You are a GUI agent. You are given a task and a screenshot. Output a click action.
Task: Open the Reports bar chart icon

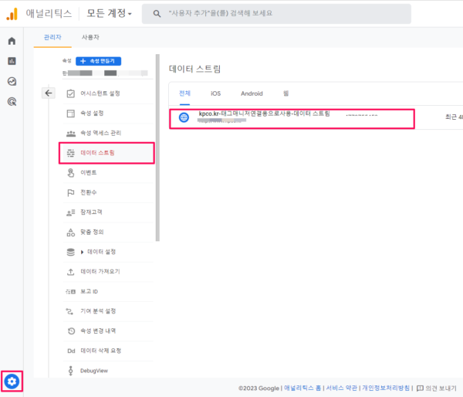pyautogui.click(x=12, y=61)
